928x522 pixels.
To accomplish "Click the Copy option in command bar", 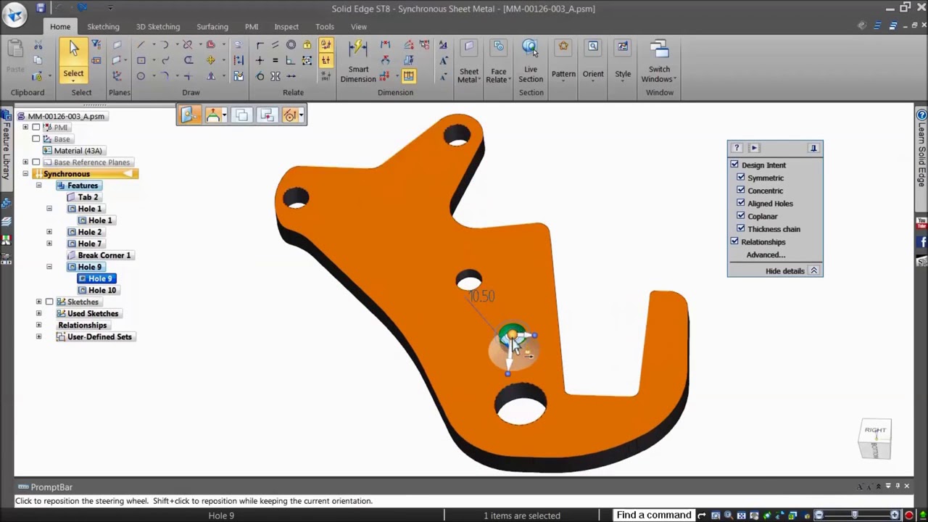I will [241, 115].
